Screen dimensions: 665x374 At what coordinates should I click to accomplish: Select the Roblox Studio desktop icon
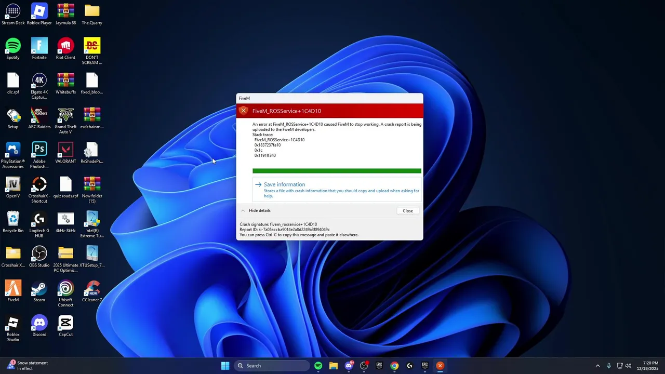click(13, 328)
